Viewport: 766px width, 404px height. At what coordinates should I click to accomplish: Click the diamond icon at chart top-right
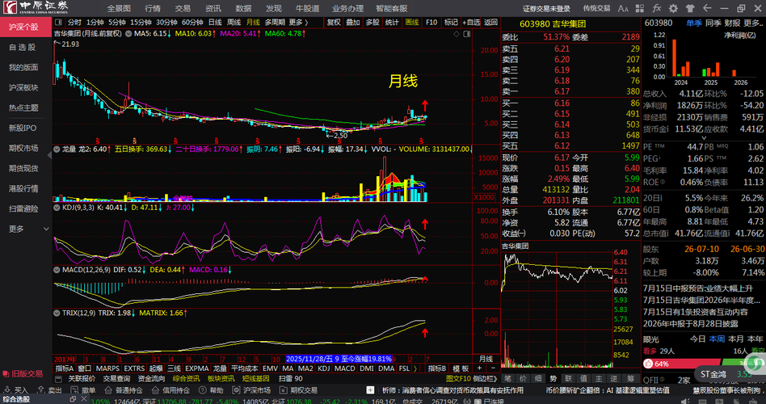[x=457, y=34]
